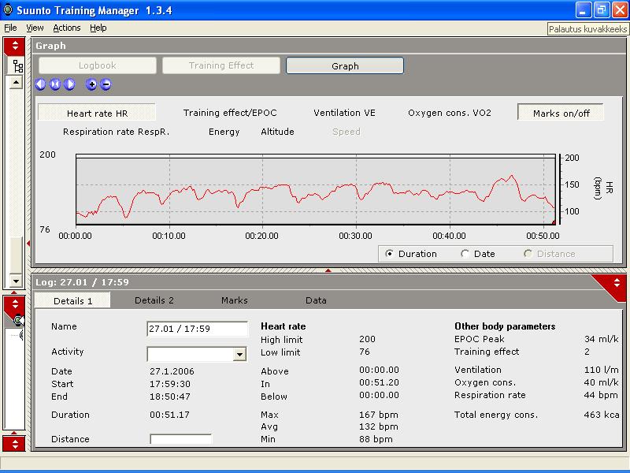The image size is (630, 473).
Task: Open the Help menu
Action: click(x=98, y=28)
